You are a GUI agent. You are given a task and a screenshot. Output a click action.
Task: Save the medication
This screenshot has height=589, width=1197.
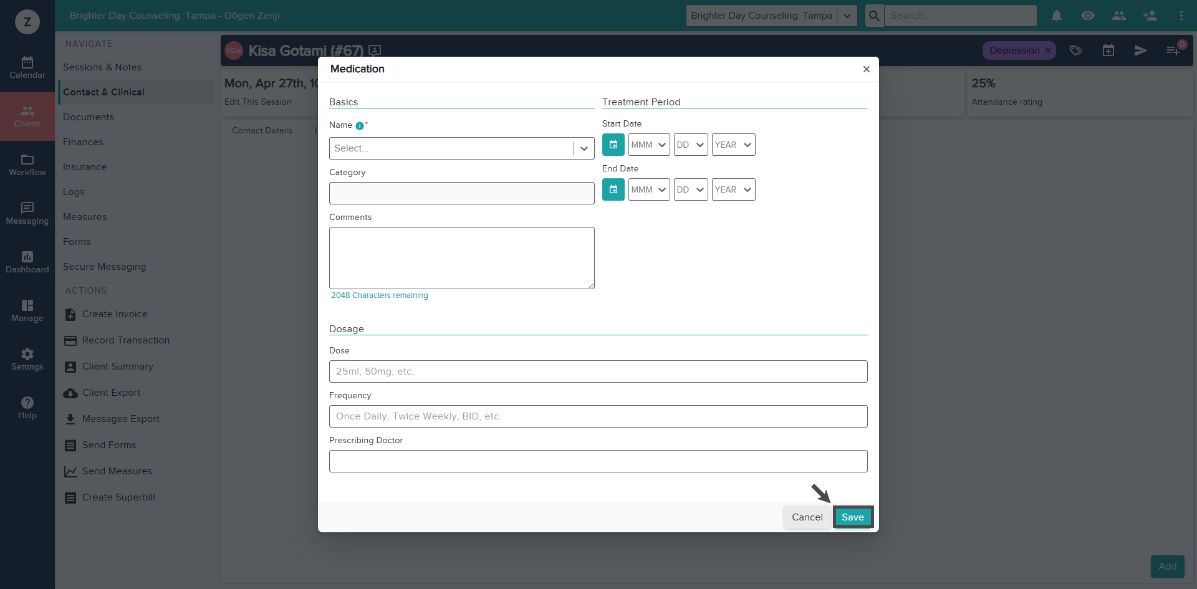tap(853, 517)
